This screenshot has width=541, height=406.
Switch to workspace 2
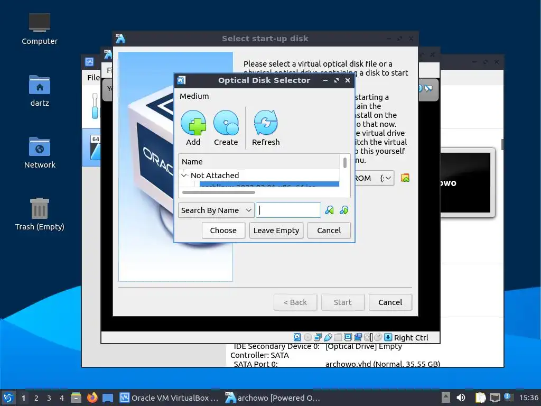coord(36,398)
